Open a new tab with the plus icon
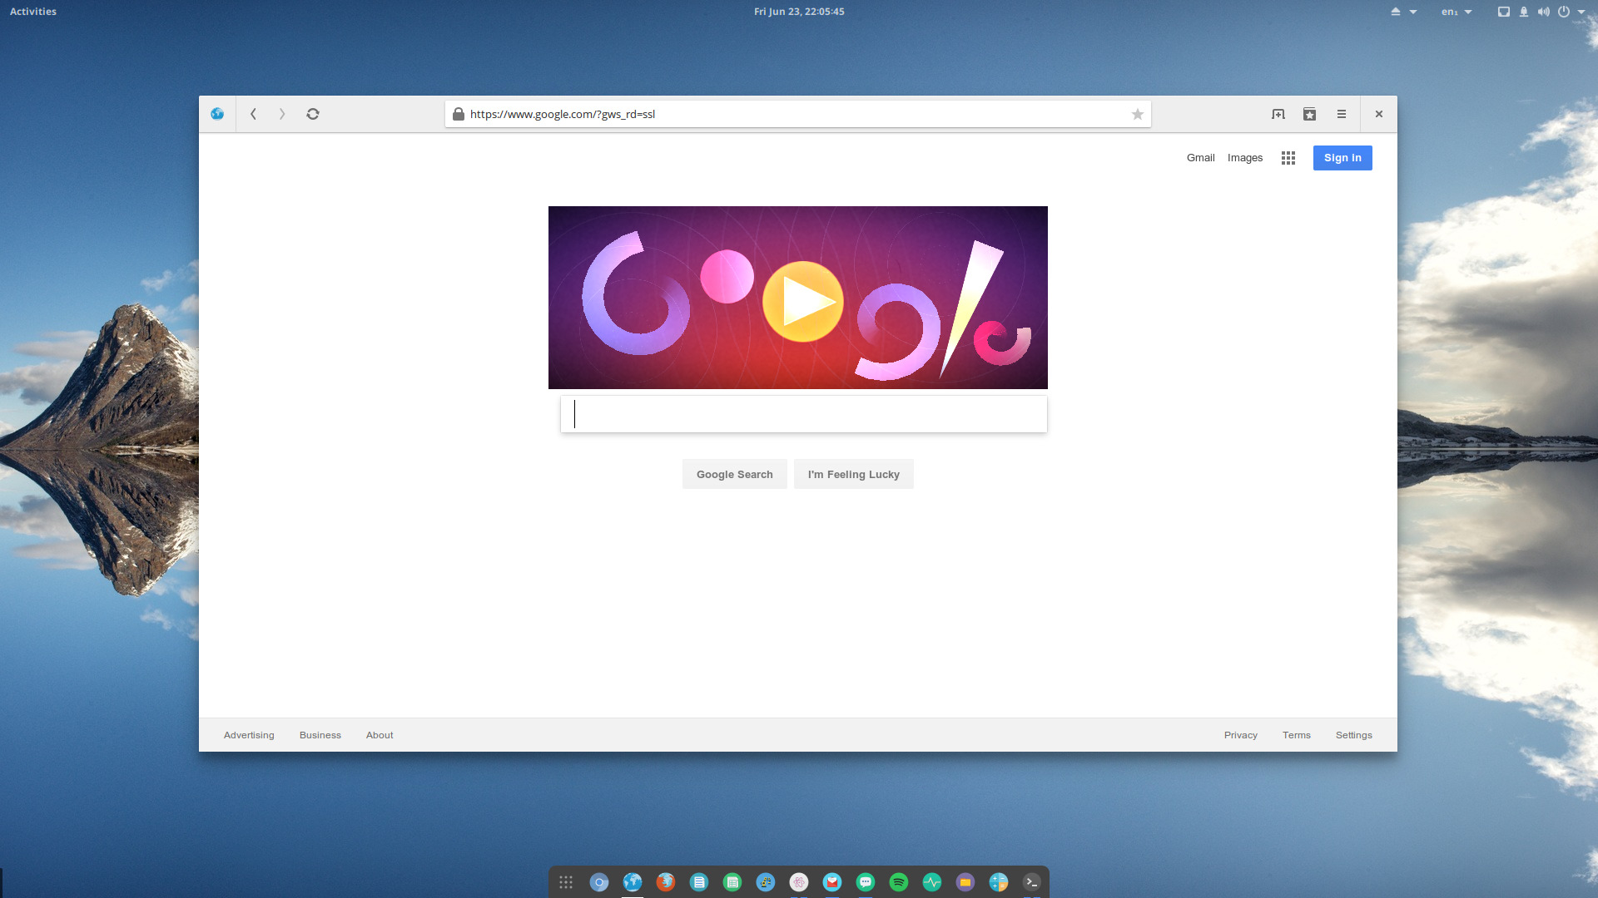 (1278, 114)
